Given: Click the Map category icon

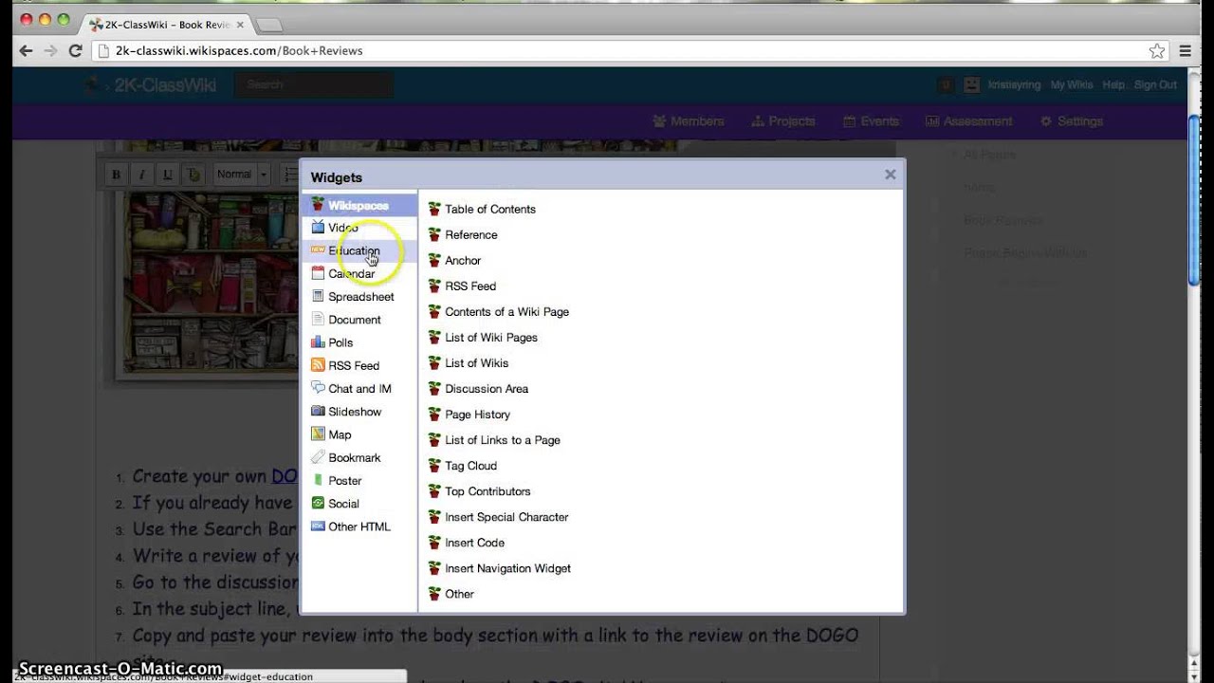Looking at the screenshot, I should (318, 434).
